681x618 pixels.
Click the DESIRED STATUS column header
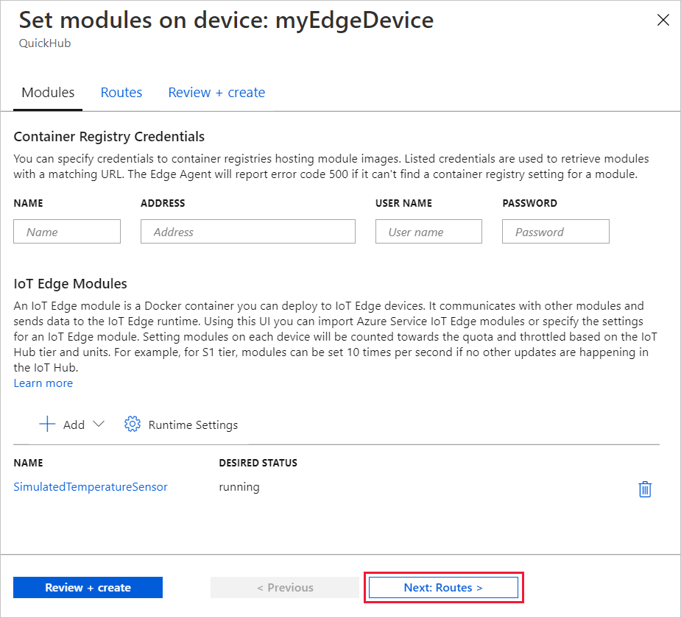[x=258, y=463]
